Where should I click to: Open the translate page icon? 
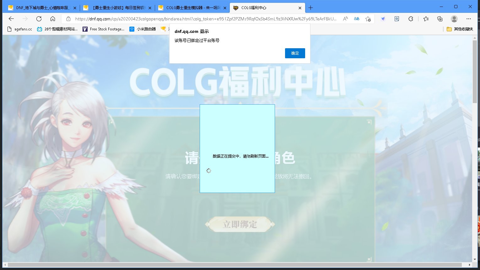(x=357, y=19)
